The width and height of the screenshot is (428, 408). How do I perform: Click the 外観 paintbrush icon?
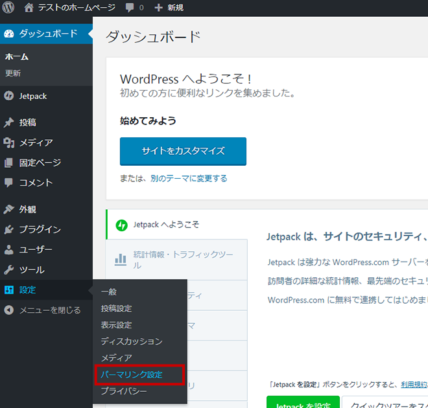click(8, 209)
